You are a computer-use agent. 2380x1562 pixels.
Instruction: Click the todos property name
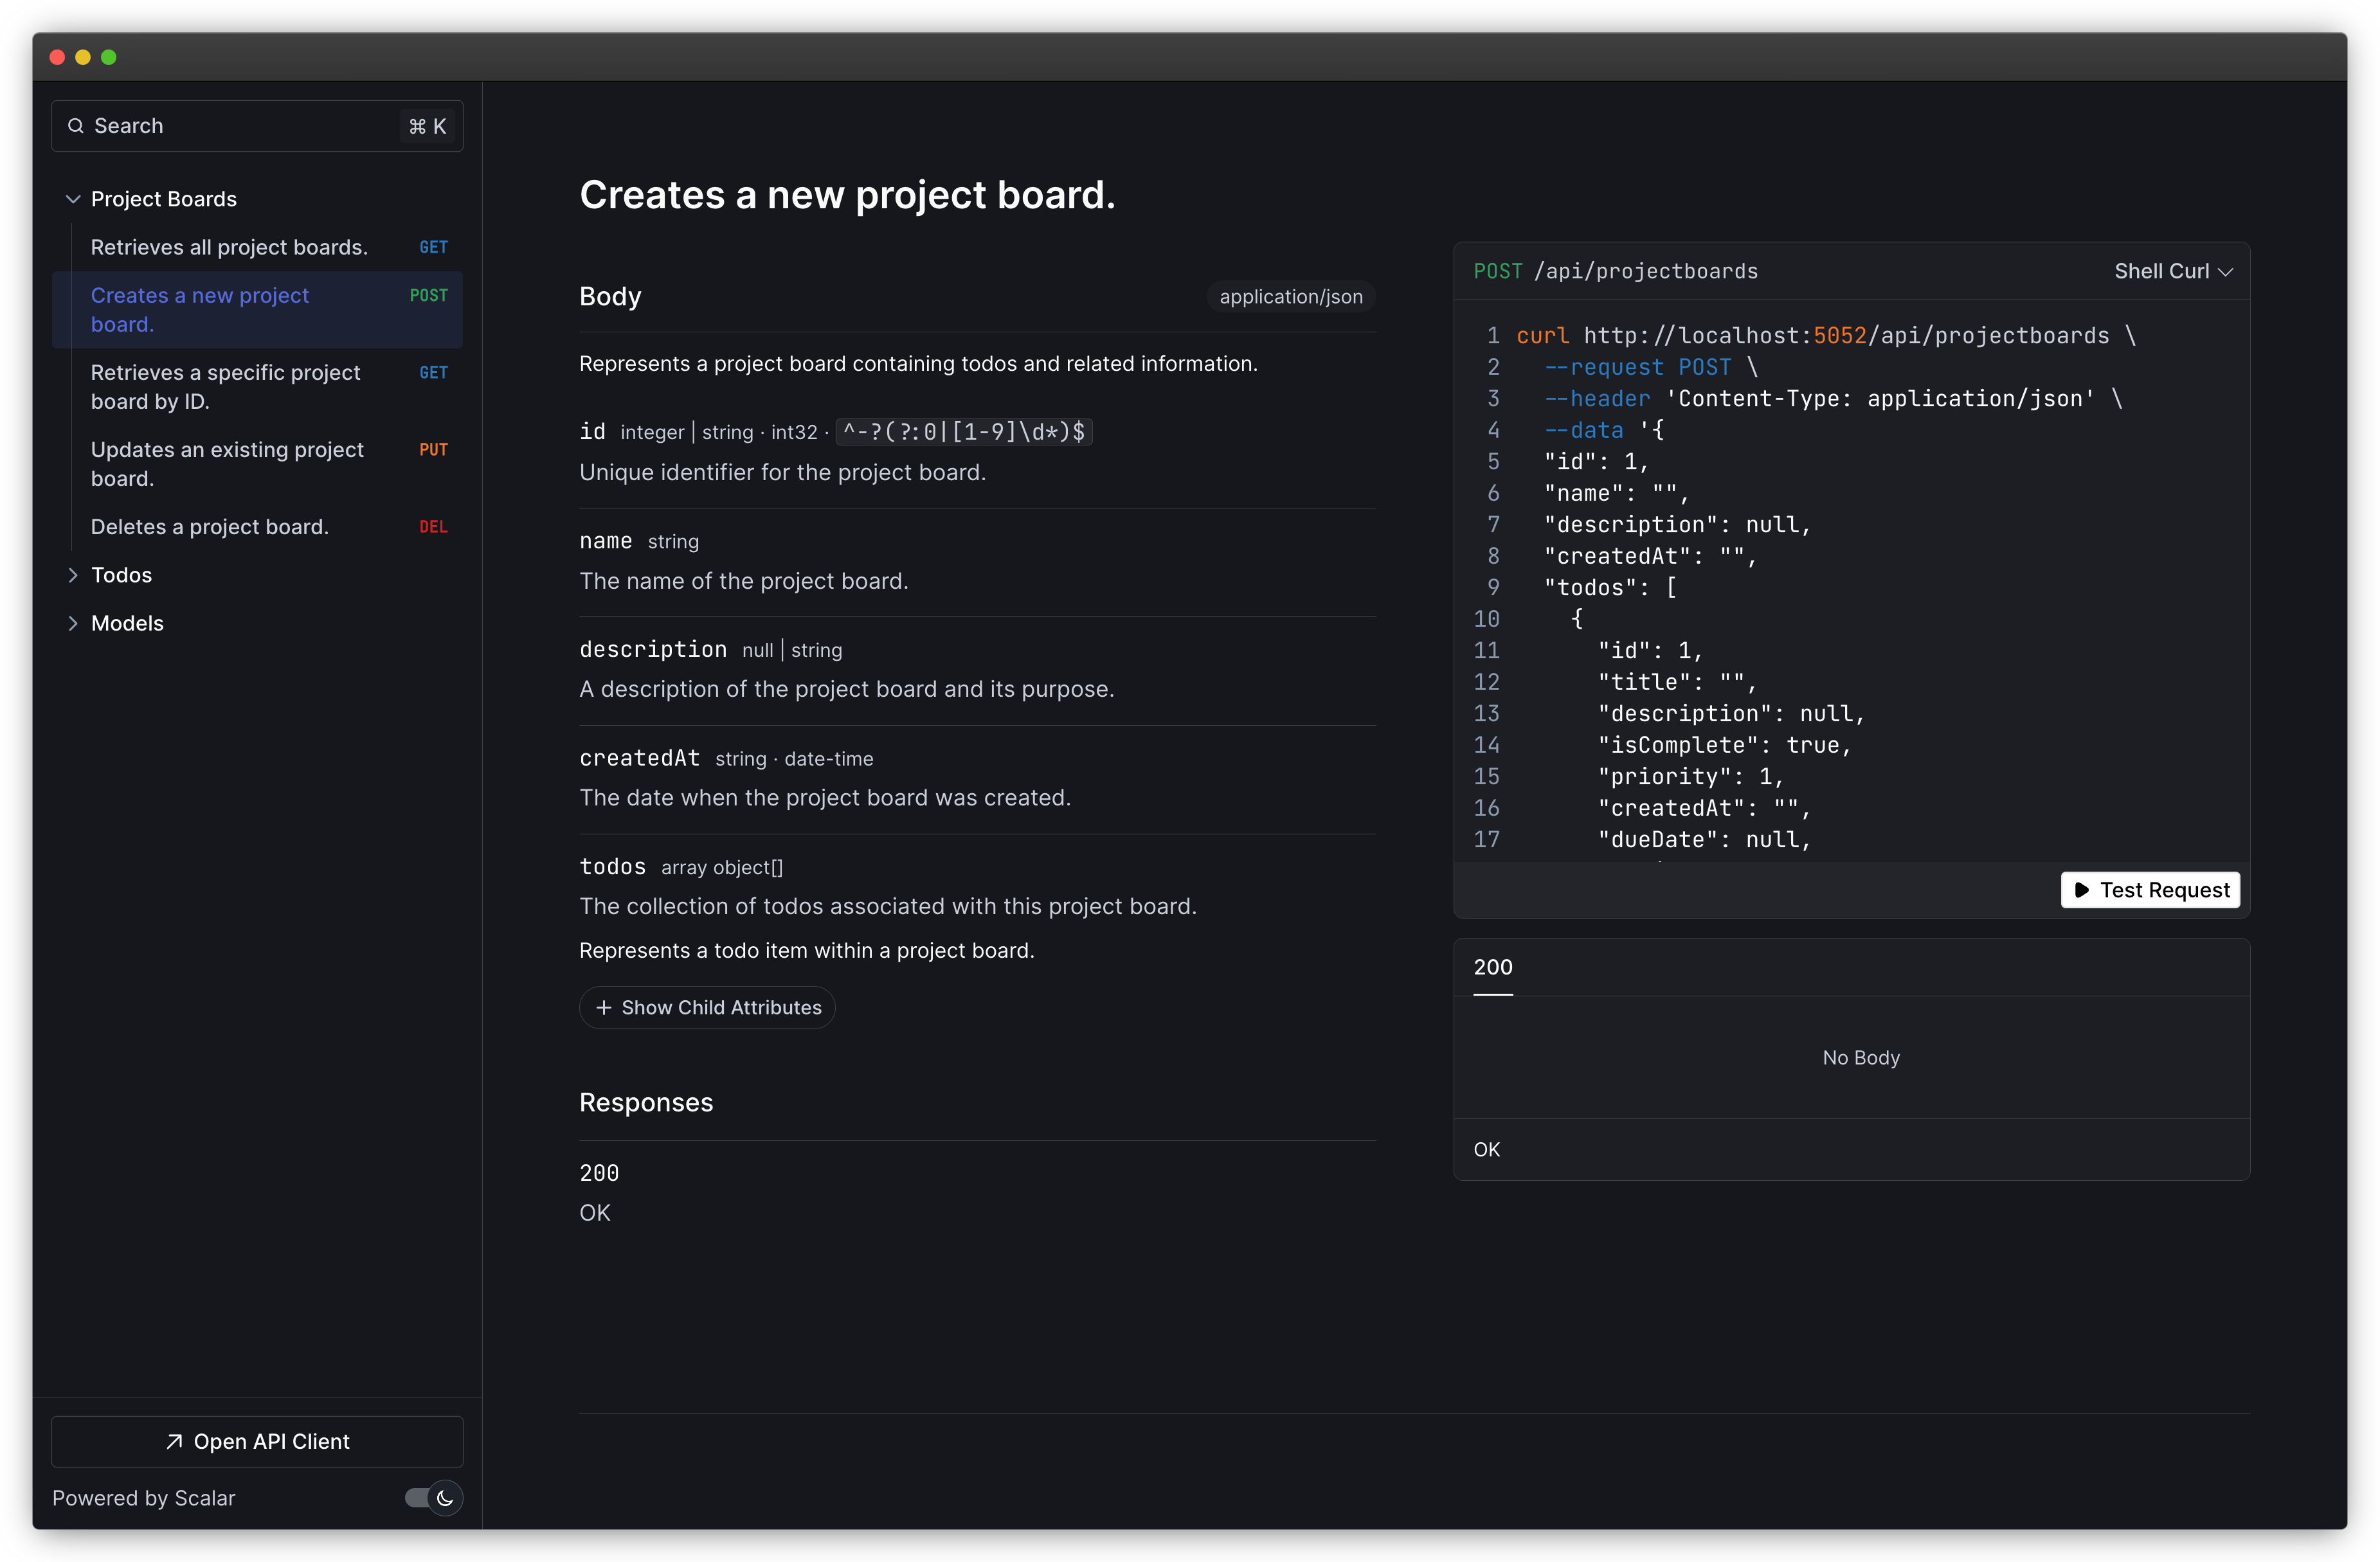(x=612, y=867)
